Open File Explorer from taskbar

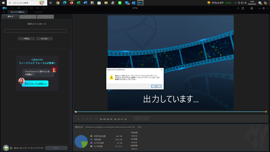click(x=106, y=3)
